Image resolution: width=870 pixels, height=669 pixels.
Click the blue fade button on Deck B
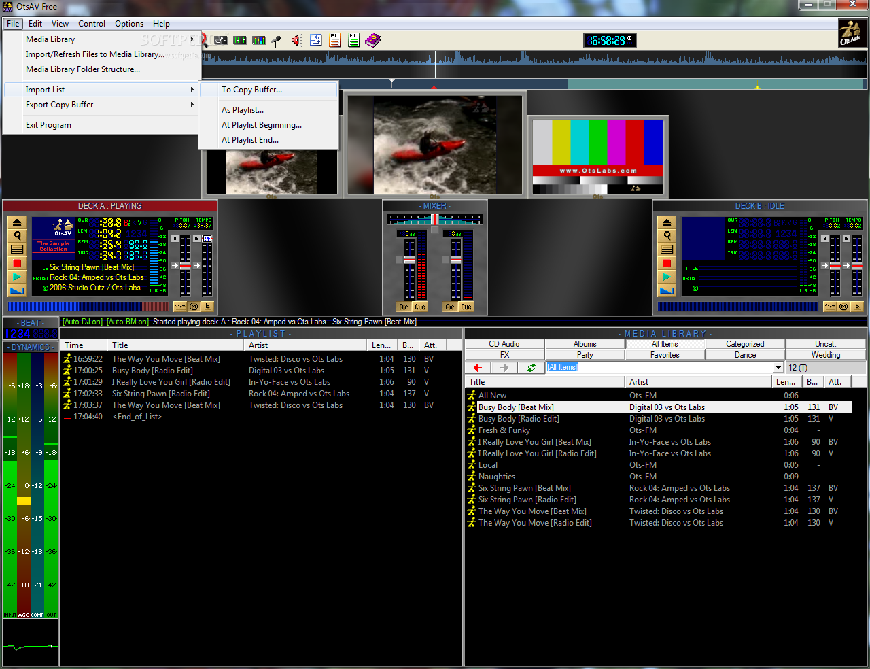coord(667,290)
